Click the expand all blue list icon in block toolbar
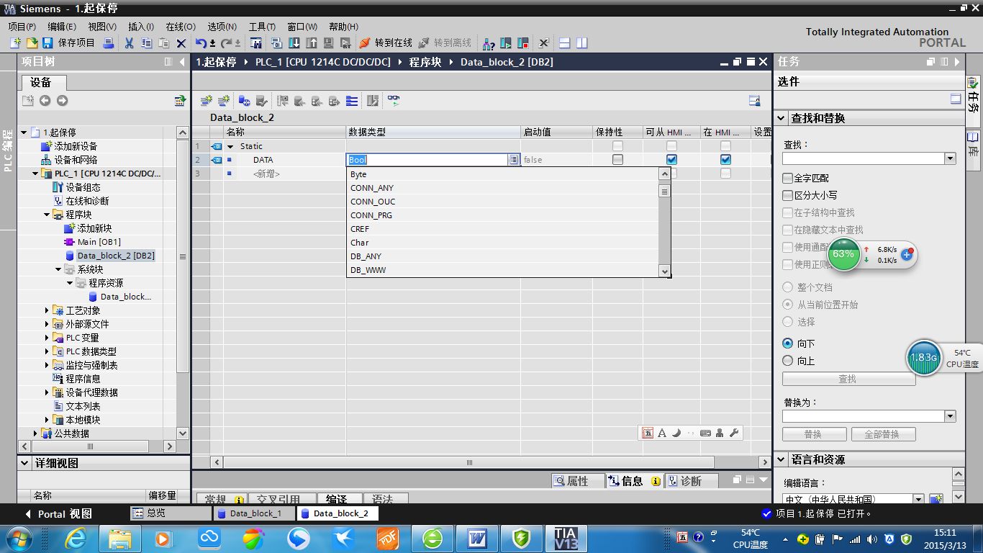 click(x=352, y=101)
